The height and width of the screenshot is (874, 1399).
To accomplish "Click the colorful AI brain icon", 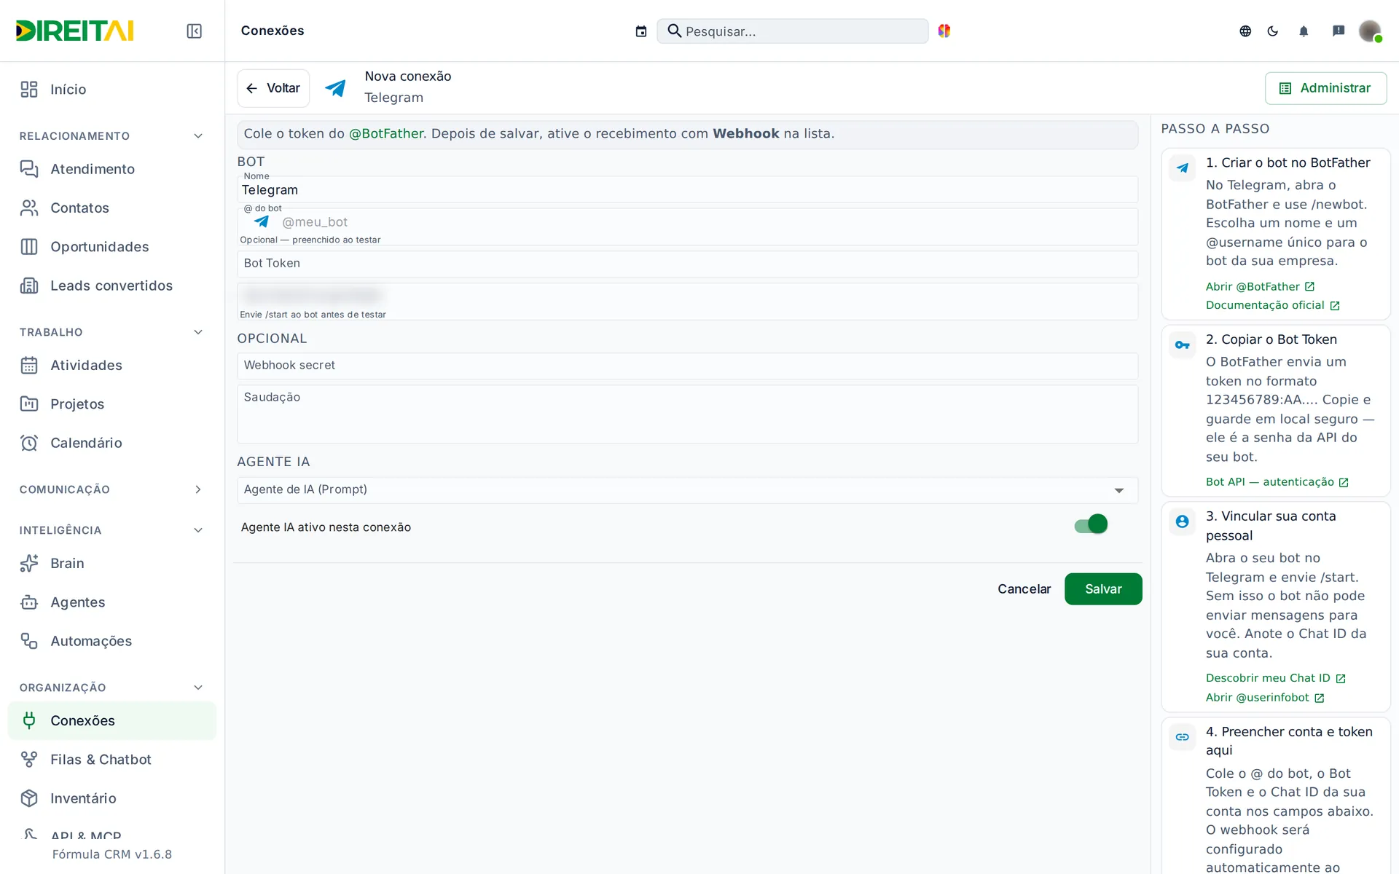I will pyautogui.click(x=944, y=31).
